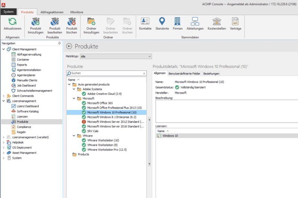Click Ordner hinzufügen in the ribbon

pos(91,26)
